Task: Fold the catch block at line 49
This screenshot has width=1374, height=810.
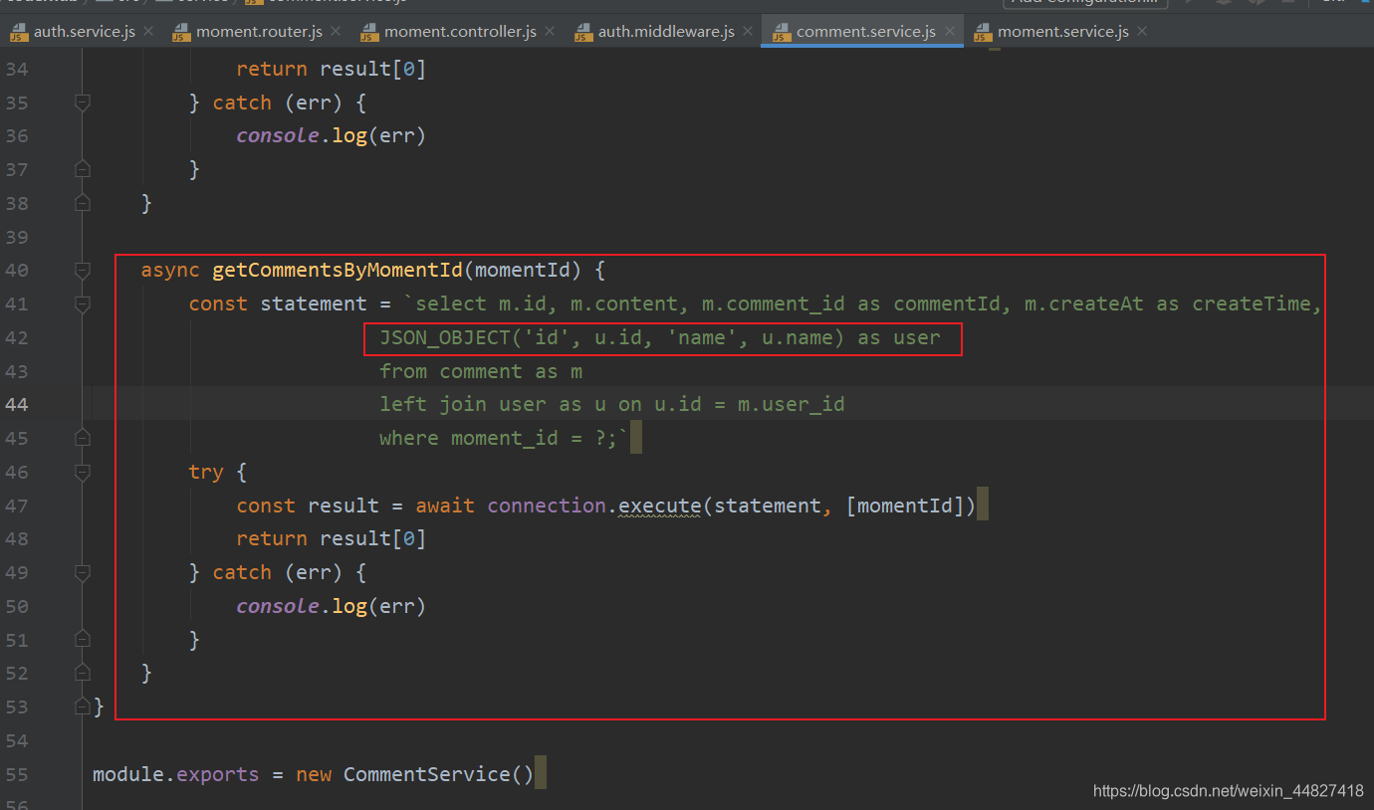Action: pyautogui.click(x=83, y=572)
